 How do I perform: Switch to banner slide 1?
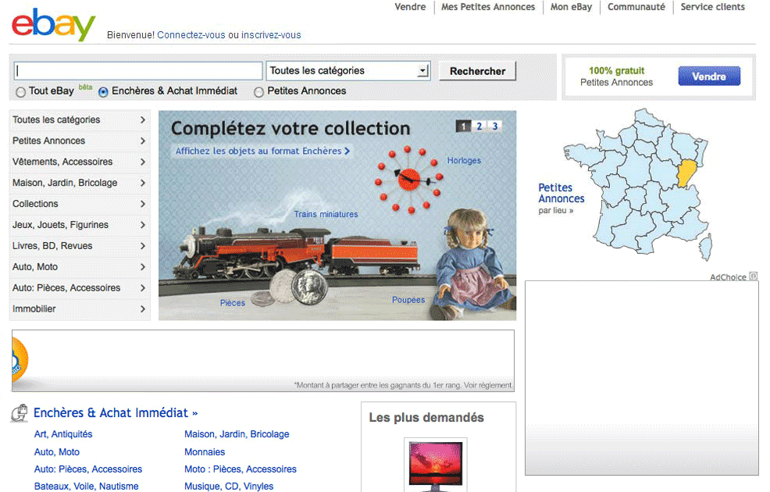coord(464,127)
